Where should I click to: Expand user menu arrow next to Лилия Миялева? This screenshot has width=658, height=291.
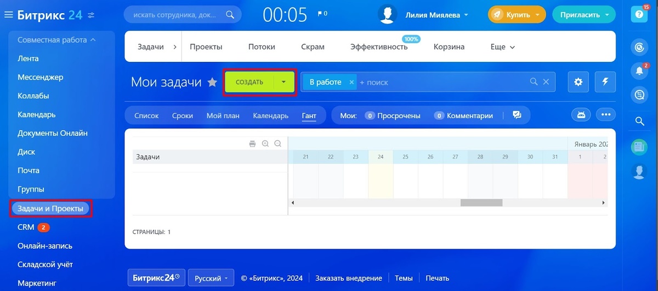click(466, 15)
